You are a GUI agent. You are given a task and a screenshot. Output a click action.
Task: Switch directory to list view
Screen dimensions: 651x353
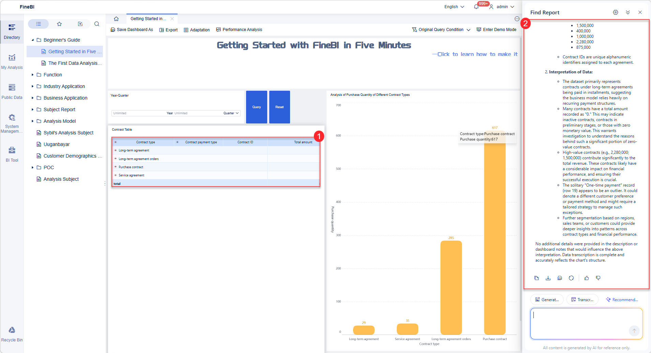tap(39, 24)
